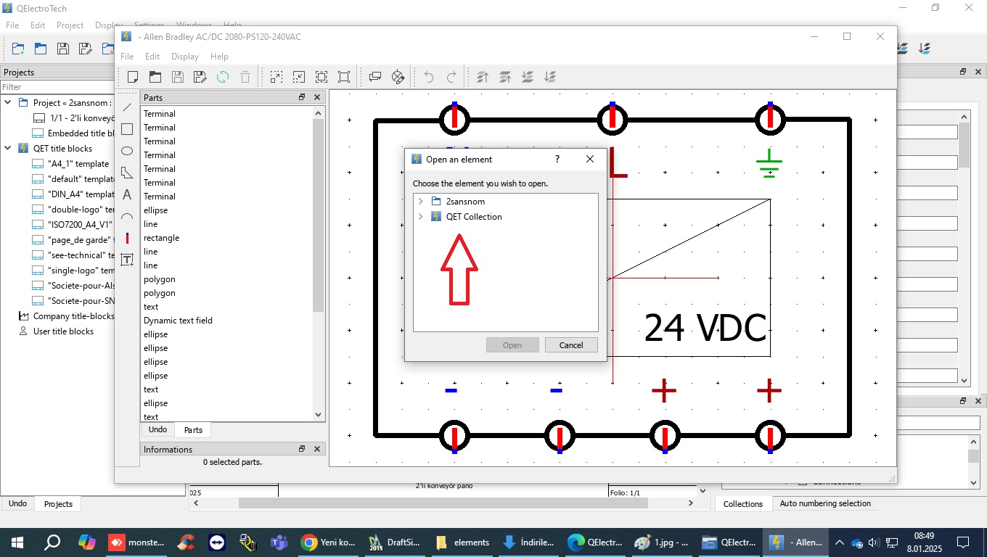Image resolution: width=987 pixels, height=557 pixels.
Task: Expand the QET Collection node
Action: (x=421, y=217)
